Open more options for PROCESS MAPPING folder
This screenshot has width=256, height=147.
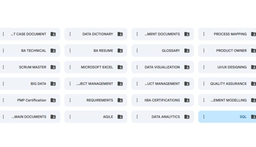pos(204,34)
